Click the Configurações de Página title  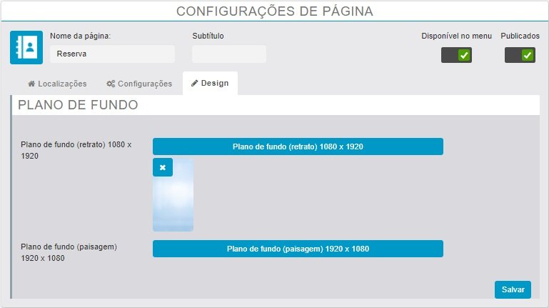[x=274, y=11]
